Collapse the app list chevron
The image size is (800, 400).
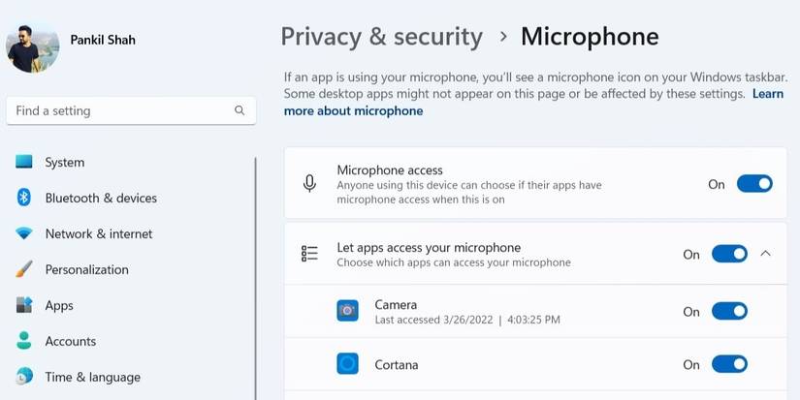pyautogui.click(x=766, y=254)
